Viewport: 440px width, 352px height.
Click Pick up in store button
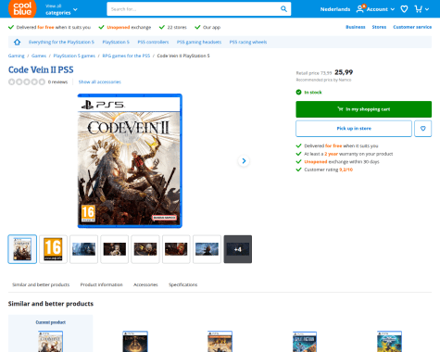click(x=354, y=129)
